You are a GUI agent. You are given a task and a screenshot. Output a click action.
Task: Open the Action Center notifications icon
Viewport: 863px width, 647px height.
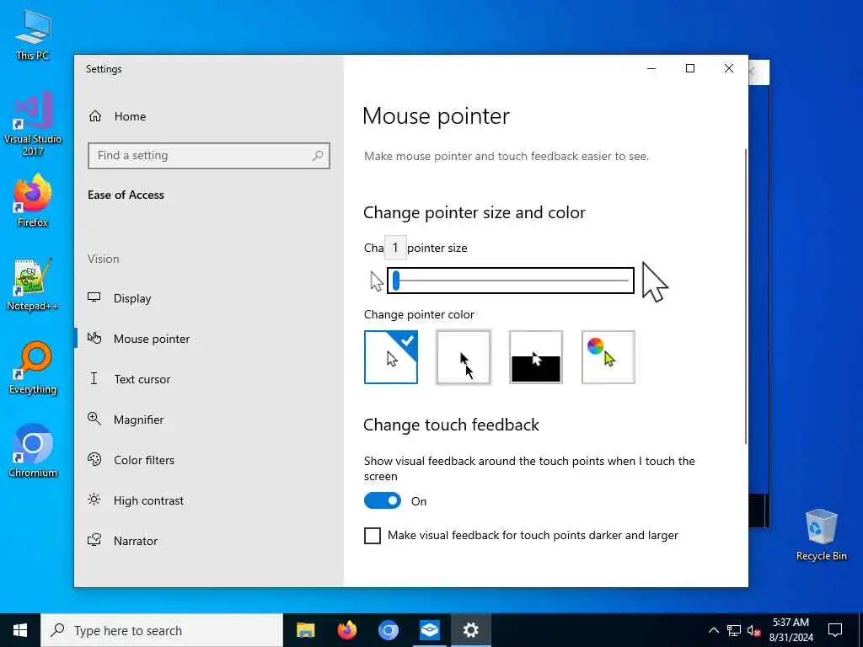(x=835, y=630)
